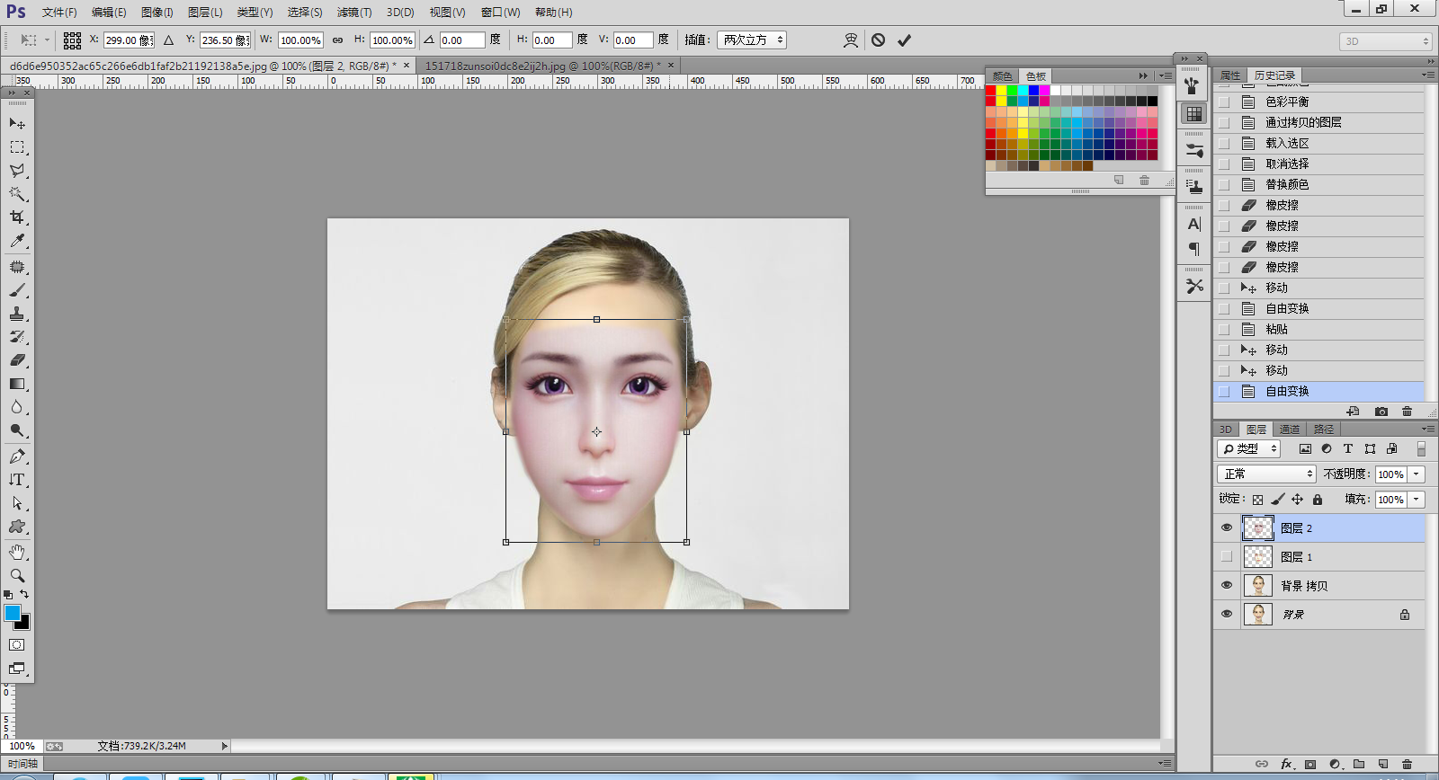Select the Pen tool
The width and height of the screenshot is (1439, 780).
click(x=16, y=456)
